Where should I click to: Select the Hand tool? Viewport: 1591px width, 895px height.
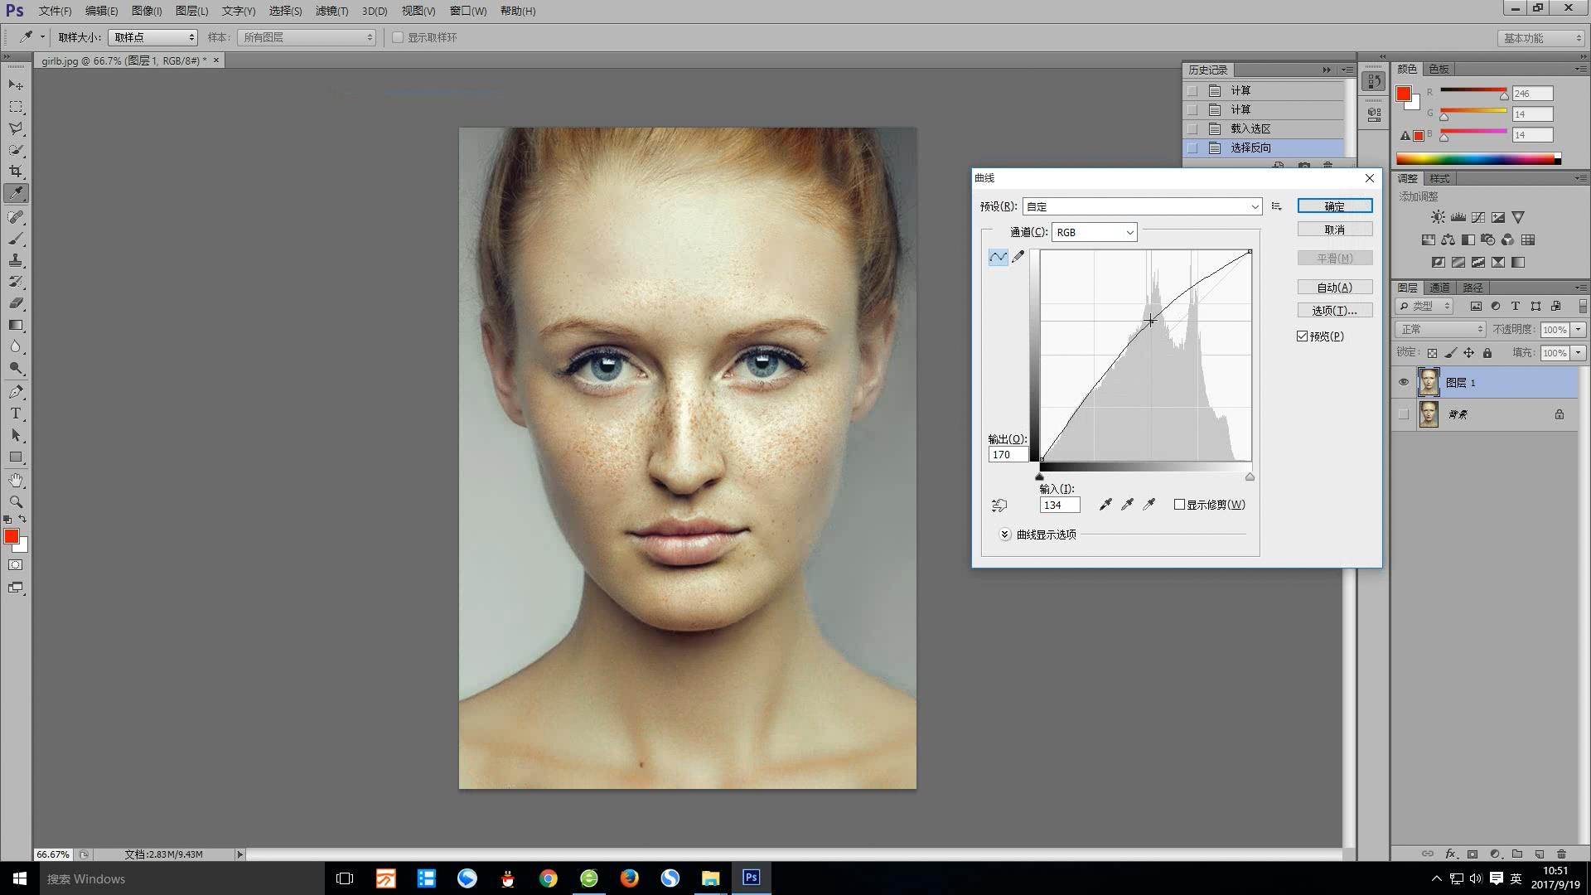click(x=16, y=481)
